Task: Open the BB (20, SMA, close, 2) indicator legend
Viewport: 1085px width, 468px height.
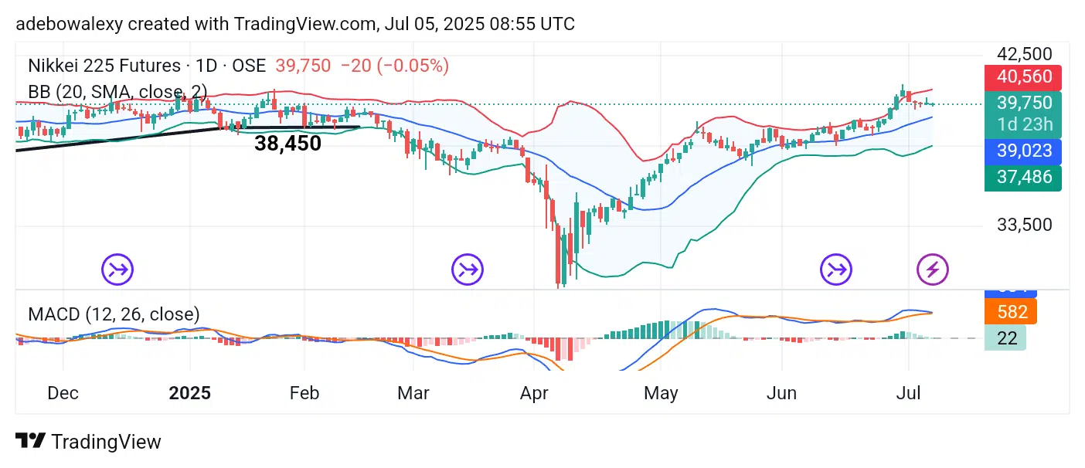Action: tap(117, 91)
